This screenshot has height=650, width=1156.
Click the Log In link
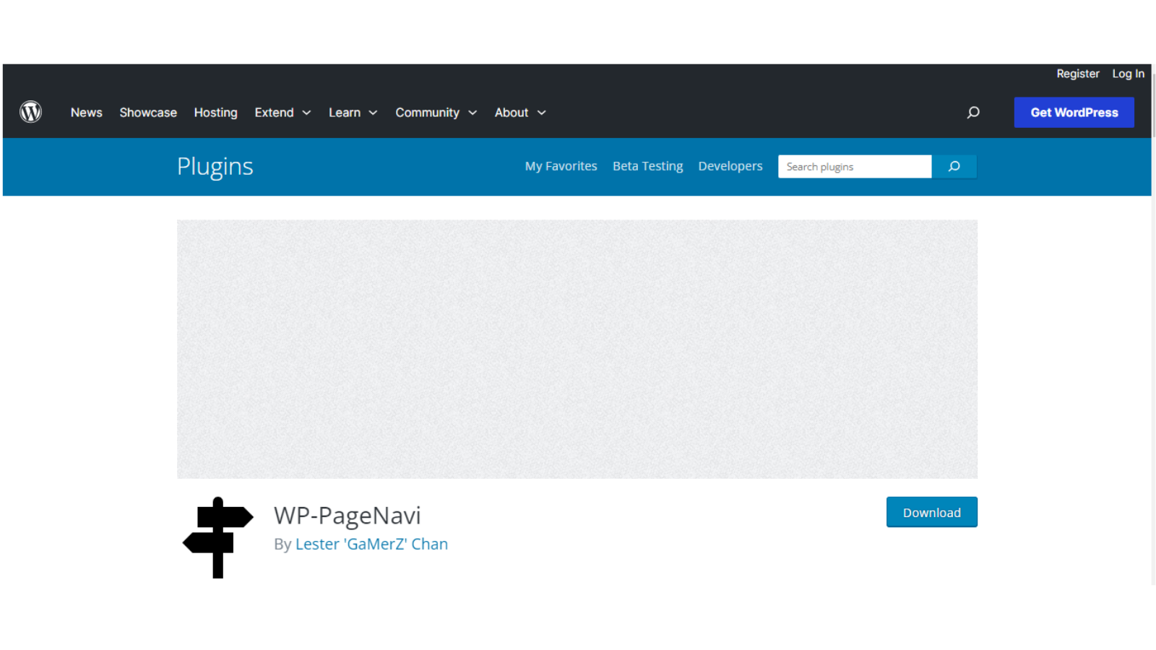(1128, 74)
